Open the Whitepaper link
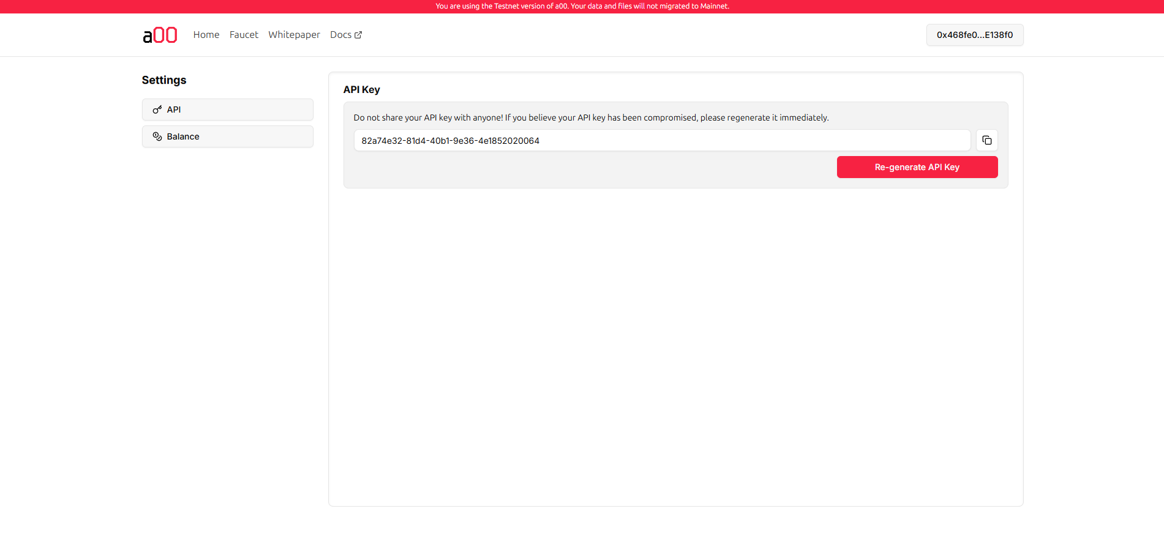Viewport: 1164px width, 555px height. tap(294, 35)
